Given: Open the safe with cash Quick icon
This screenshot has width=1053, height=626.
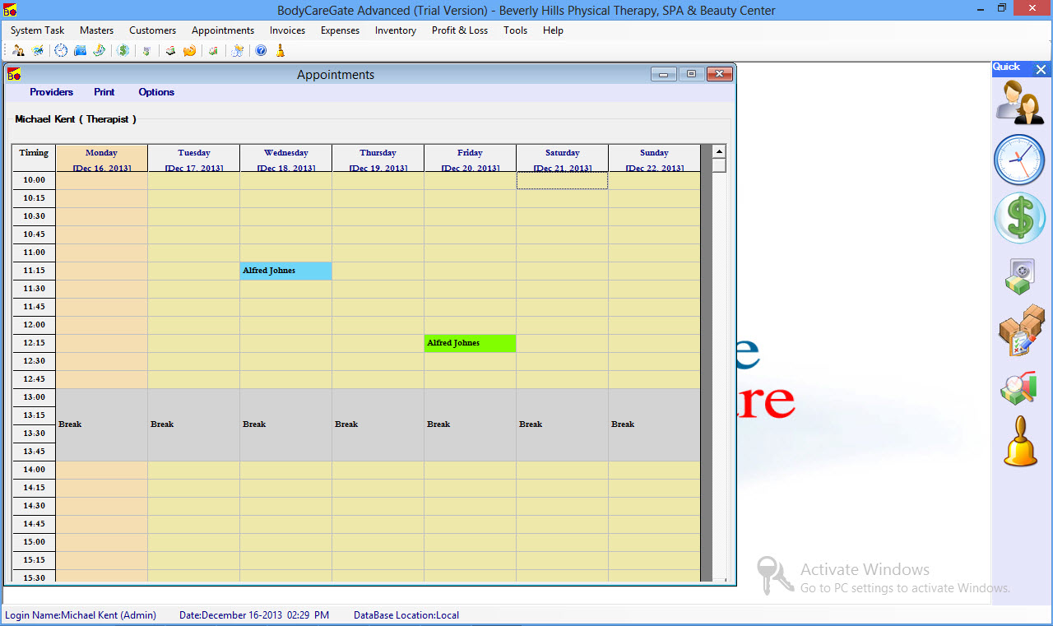Looking at the screenshot, I should tap(1020, 276).
